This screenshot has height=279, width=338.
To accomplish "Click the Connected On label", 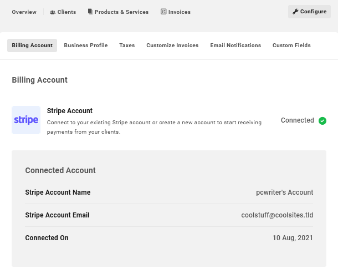I will [47, 238].
